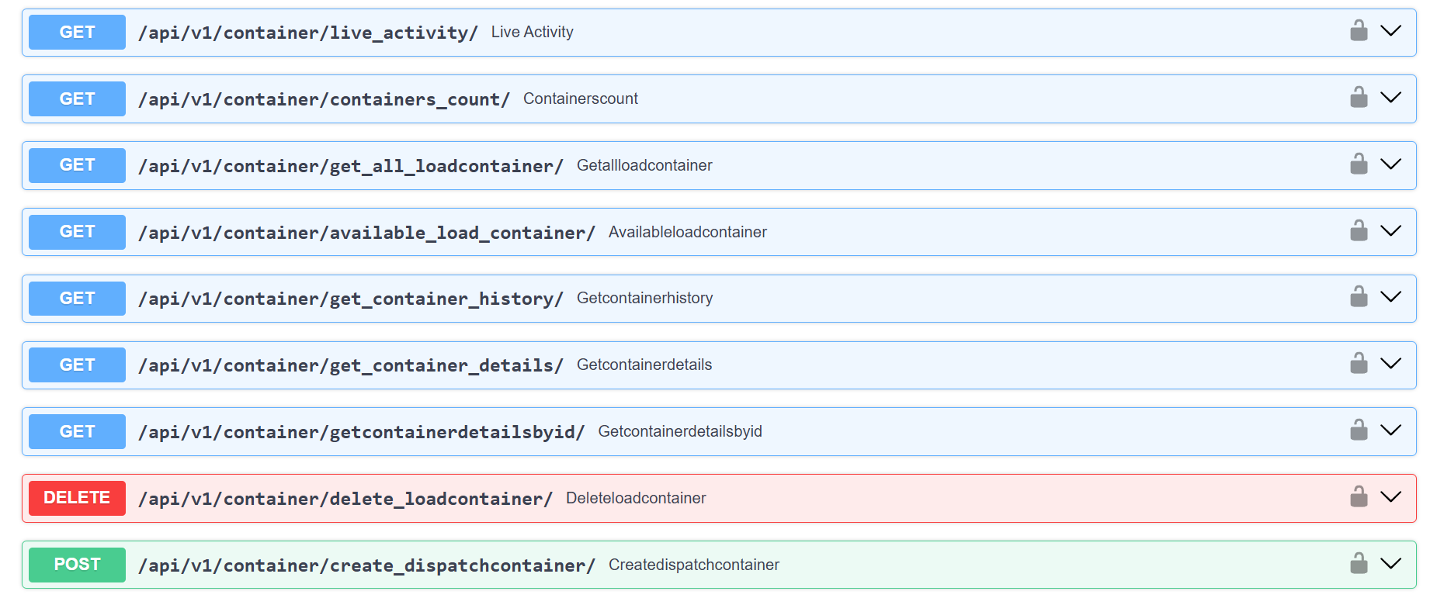
Task: Expand the containers_count endpoint chevron
Action: [x=1390, y=98]
